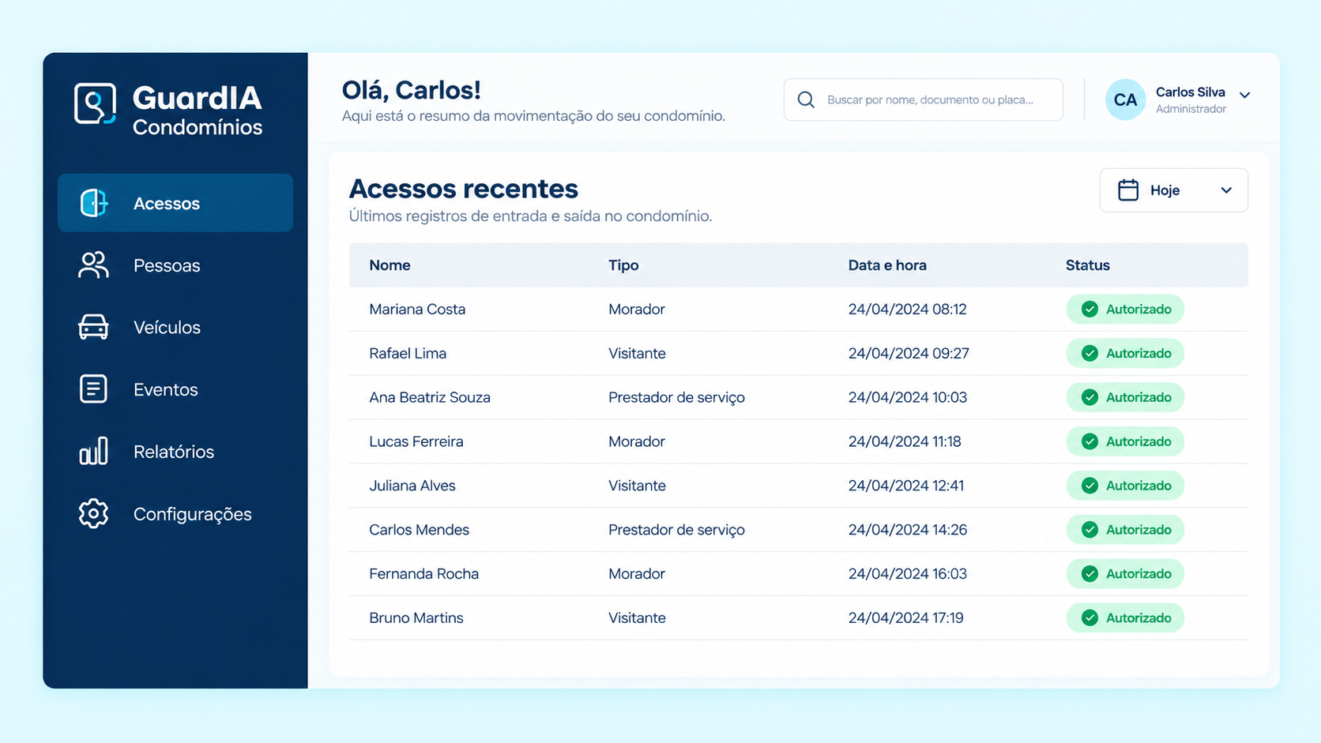1321x743 pixels.
Task: Click Prestador de serviço in Ana Beatriz row
Action: 676,397
